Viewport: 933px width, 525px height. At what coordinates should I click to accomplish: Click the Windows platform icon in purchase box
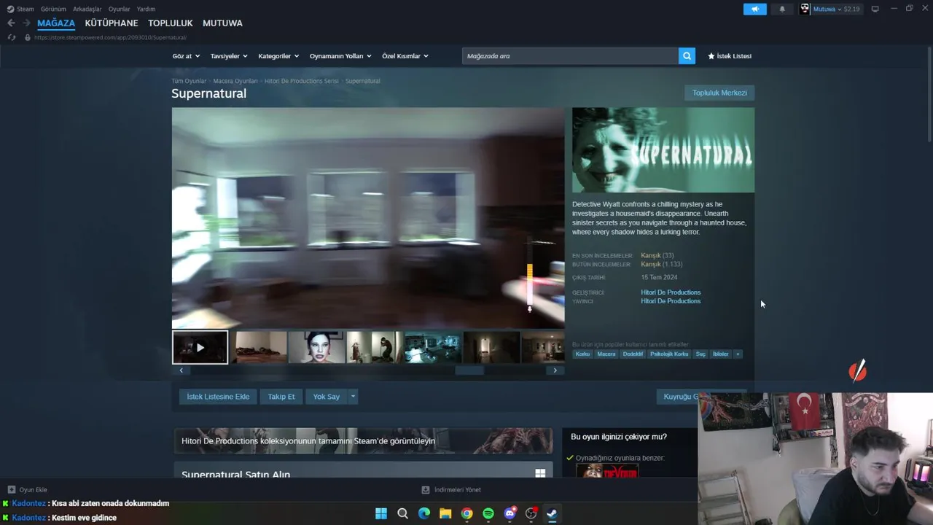coord(540,473)
